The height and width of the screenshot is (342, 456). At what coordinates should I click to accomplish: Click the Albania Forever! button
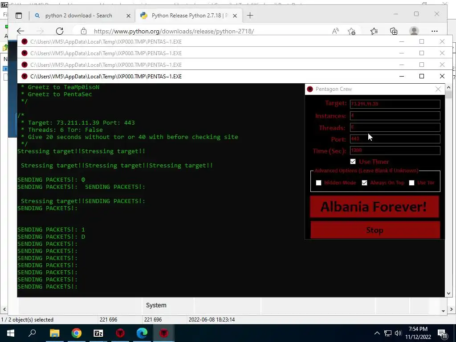374,207
